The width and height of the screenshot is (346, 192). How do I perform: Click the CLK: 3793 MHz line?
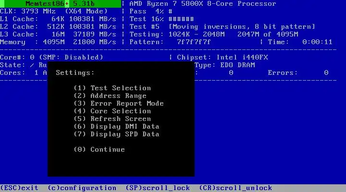pyautogui.click(x=54, y=11)
